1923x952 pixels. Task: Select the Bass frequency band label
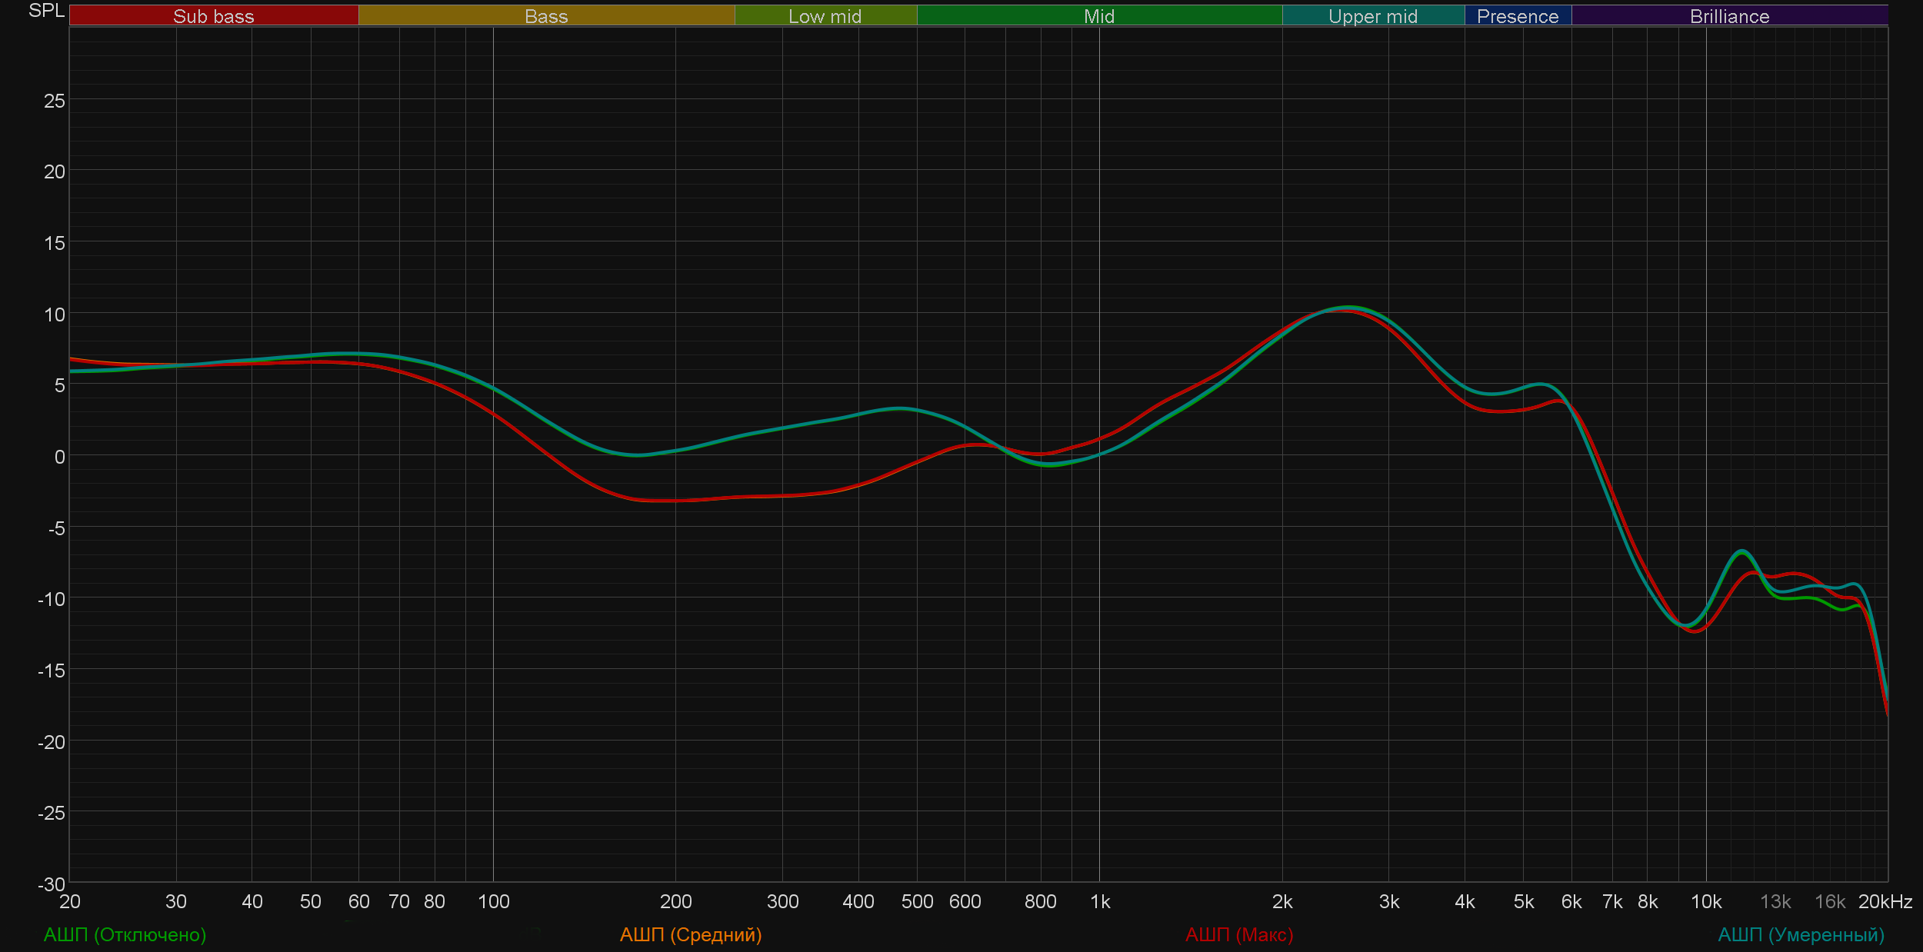coord(546,16)
